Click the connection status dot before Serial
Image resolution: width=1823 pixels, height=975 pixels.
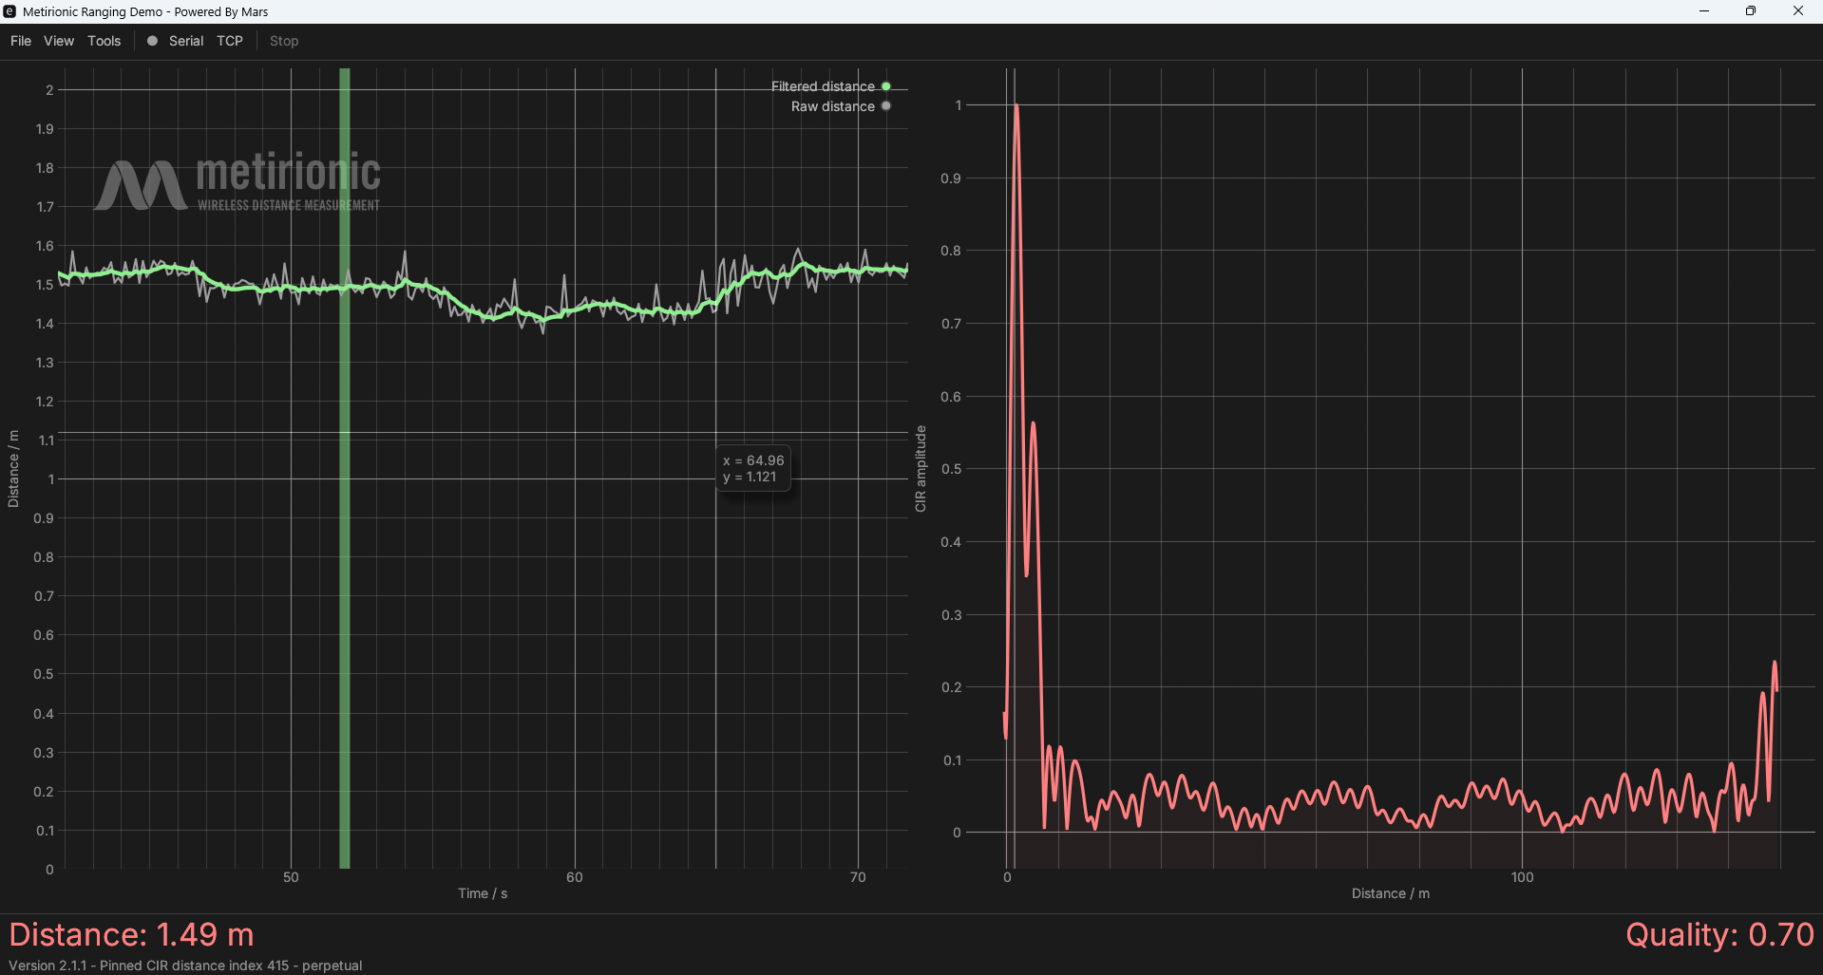152,41
